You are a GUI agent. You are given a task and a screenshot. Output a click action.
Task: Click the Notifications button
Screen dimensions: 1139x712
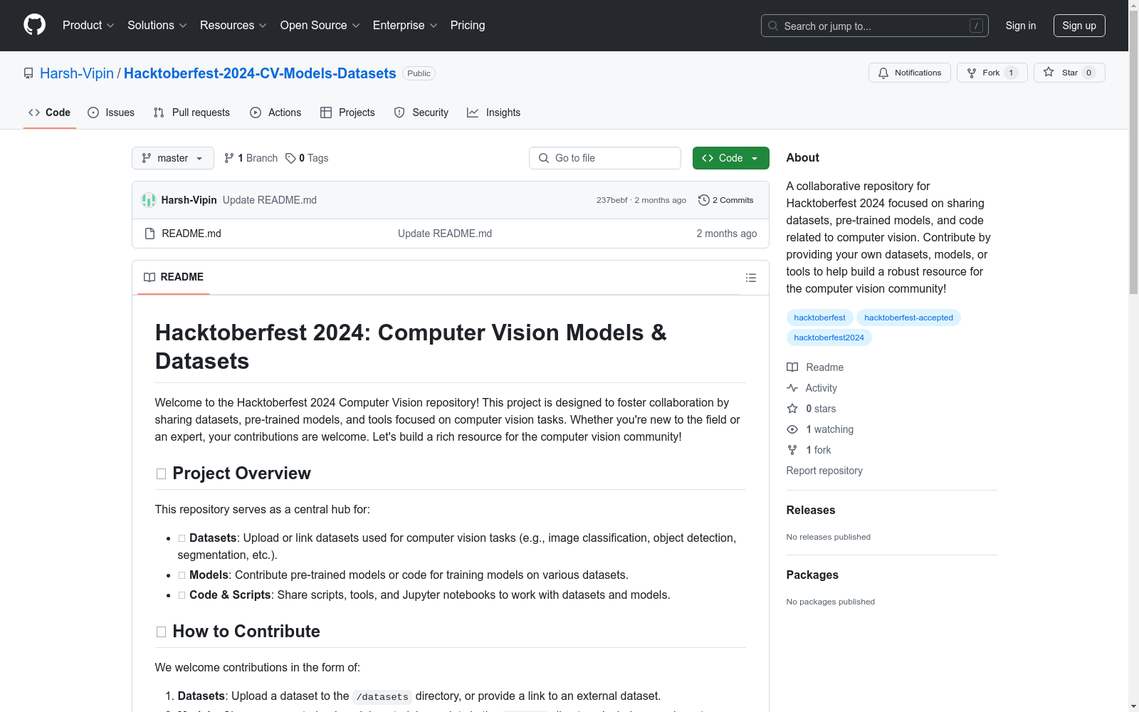pyautogui.click(x=910, y=73)
